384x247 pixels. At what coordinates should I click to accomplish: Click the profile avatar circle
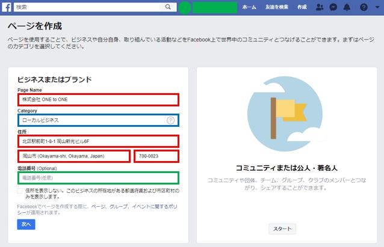185,8
